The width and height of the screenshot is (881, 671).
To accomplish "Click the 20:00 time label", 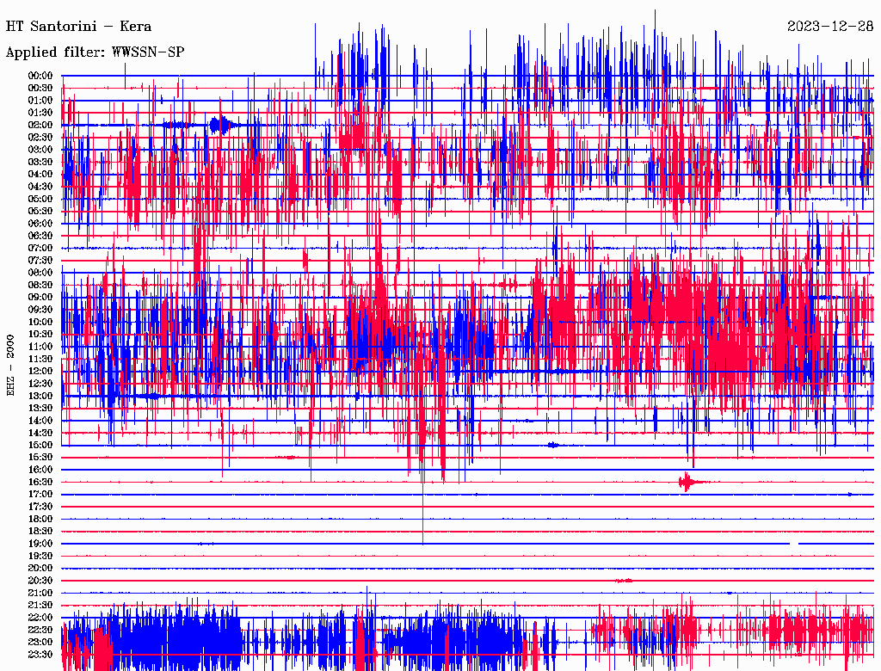I will (40, 569).
